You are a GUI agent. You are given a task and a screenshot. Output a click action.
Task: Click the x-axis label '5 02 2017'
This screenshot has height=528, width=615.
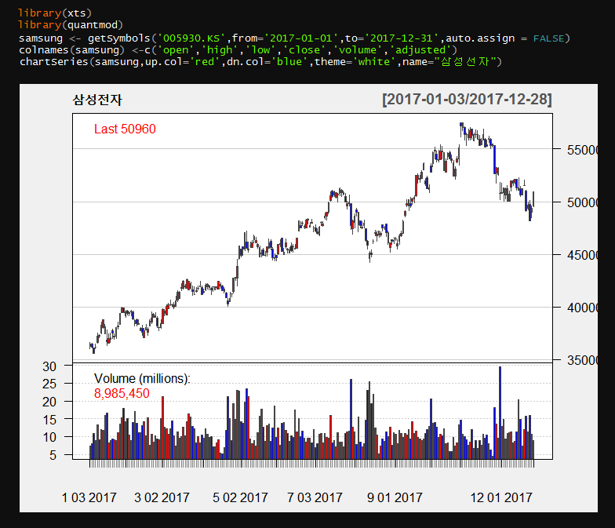click(240, 497)
